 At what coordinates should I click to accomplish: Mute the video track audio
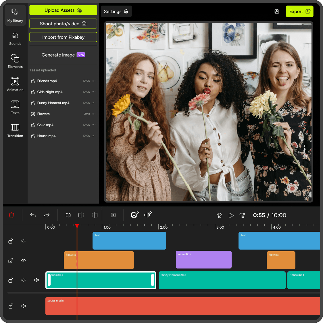coord(36,280)
